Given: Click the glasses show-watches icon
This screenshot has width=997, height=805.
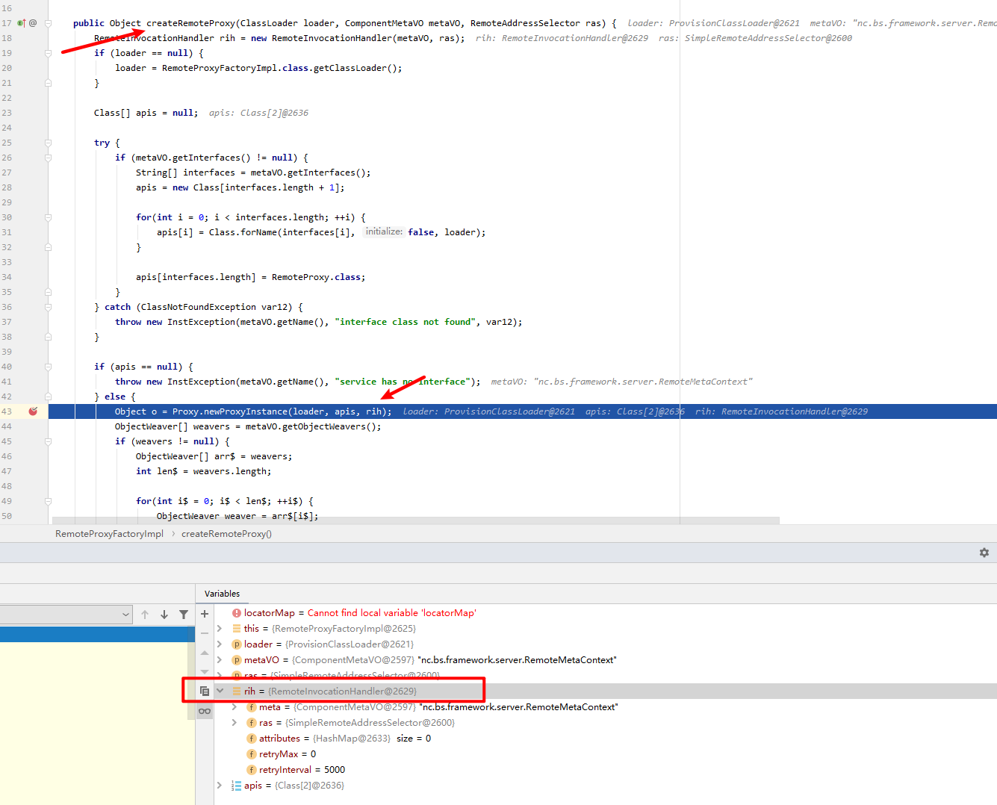Looking at the screenshot, I should 205,711.
